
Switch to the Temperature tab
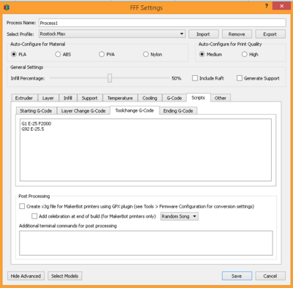[x=120, y=98]
